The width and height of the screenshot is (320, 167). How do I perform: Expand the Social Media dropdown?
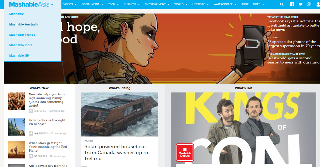(92, 4)
